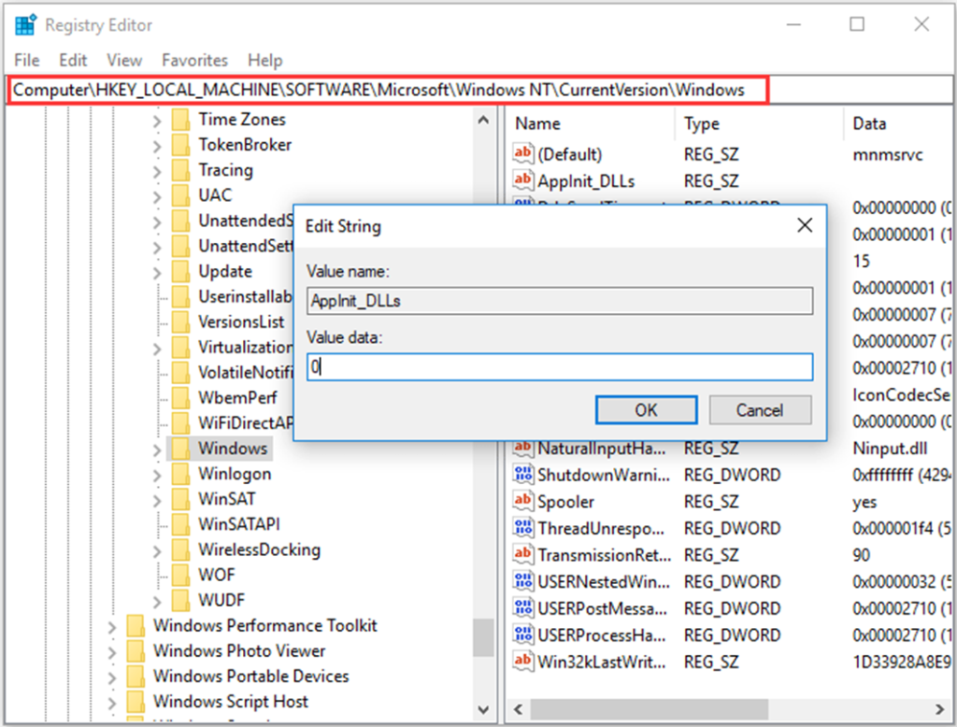
Task: Click values pane scroll right arrow
Action: pyautogui.click(x=940, y=709)
